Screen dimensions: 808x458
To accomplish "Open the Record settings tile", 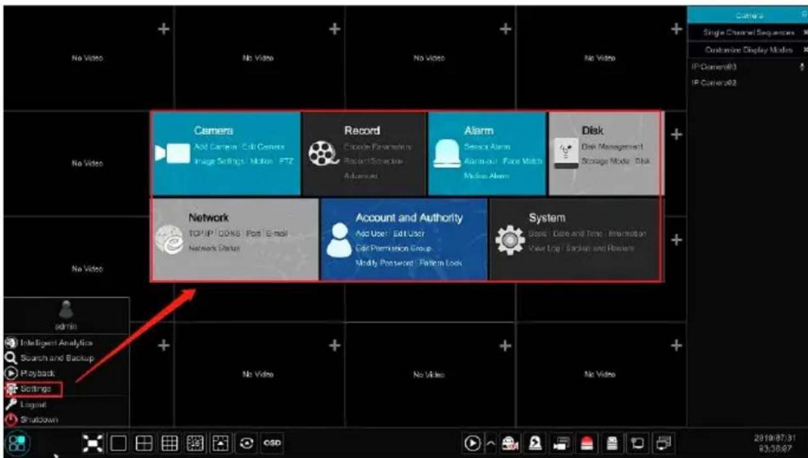I will click(363, 154).
